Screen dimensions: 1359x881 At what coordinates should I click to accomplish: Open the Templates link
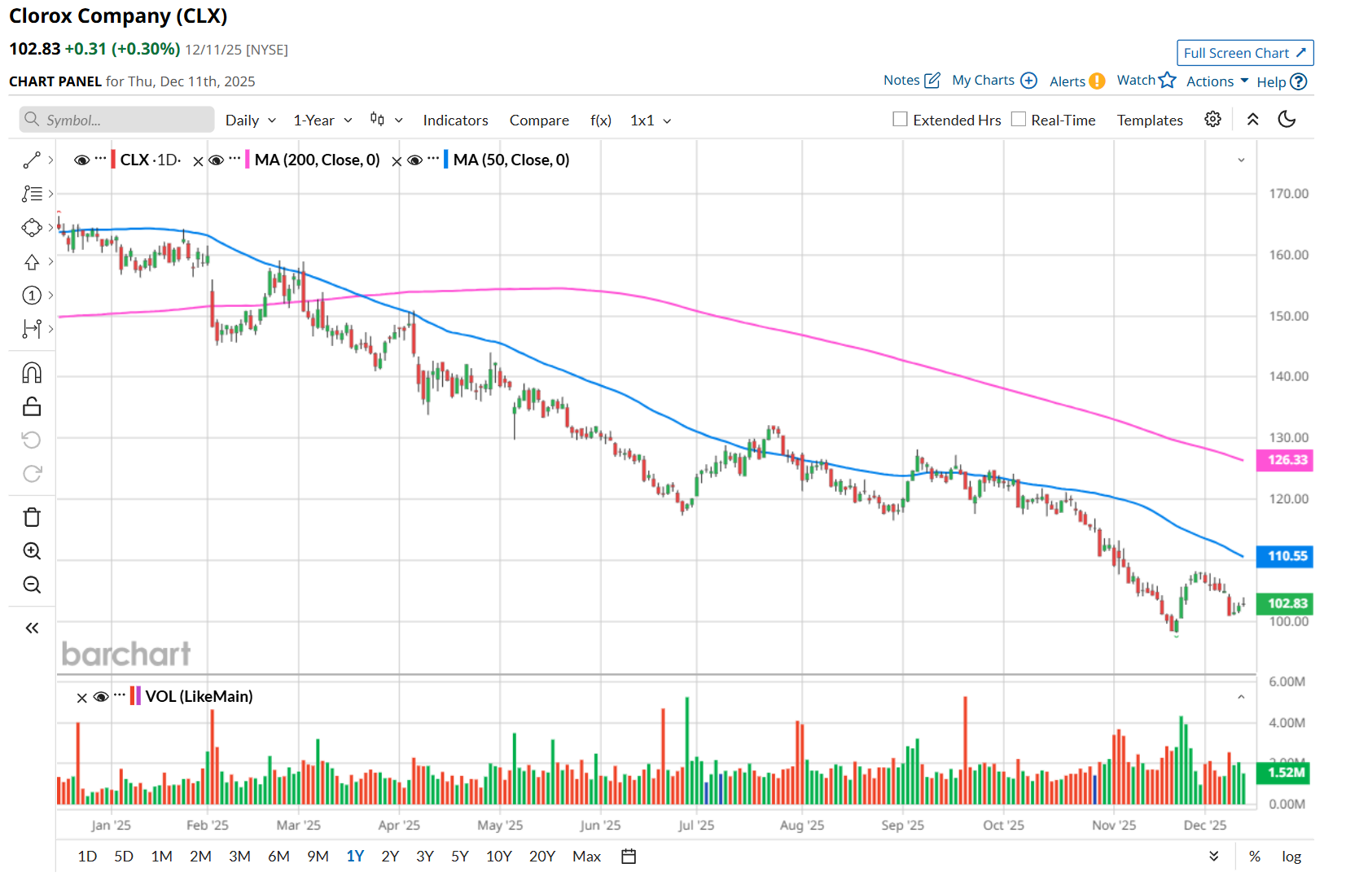coord(1149,121)
